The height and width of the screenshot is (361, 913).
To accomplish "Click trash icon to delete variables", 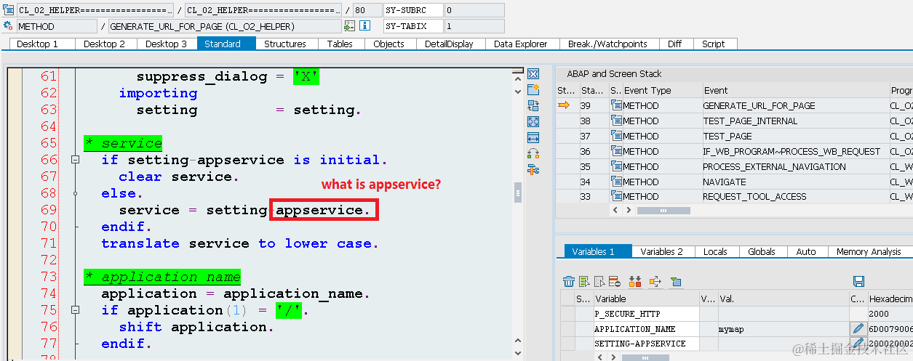I will pyautogui.click(x=569, y=281).
